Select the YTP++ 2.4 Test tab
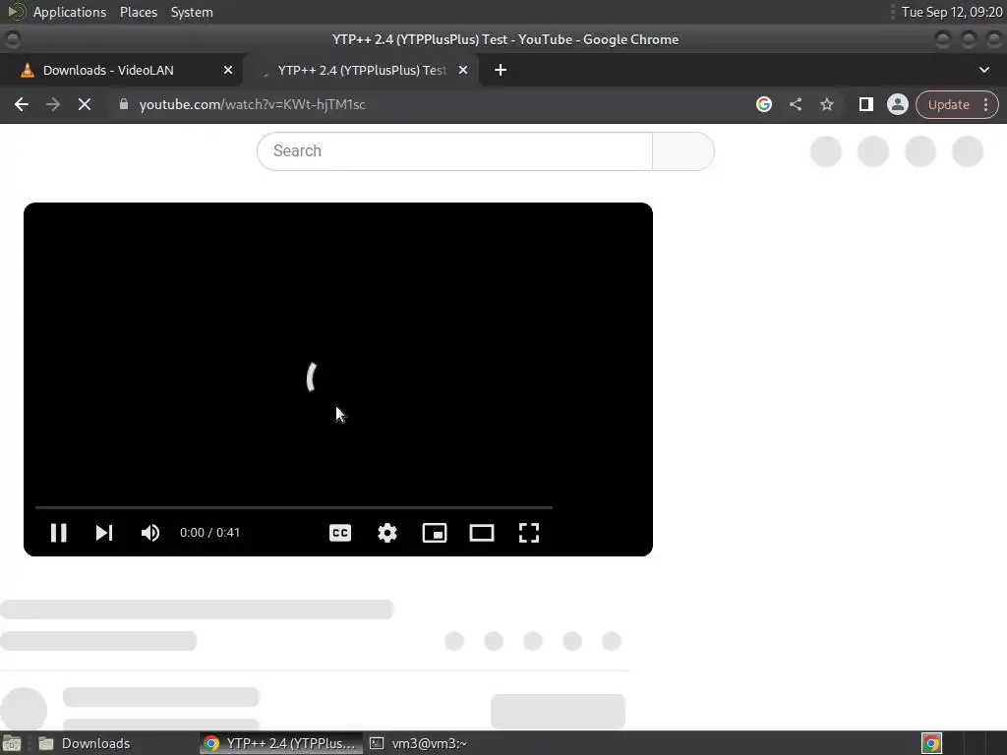This screenshot has width=1007, height=755. pos(362,70)
